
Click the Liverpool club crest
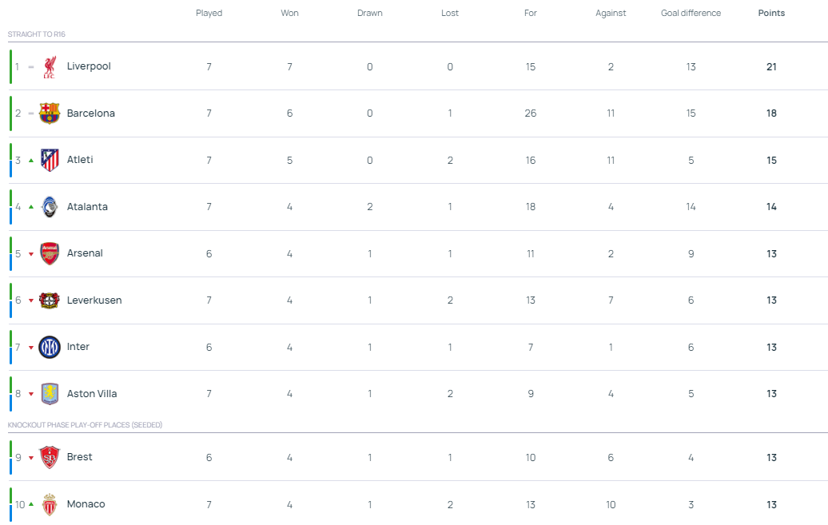pos(50,67)
